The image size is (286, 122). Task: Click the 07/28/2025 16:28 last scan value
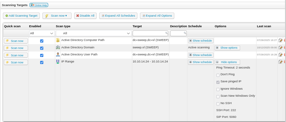tap(267, 55)
